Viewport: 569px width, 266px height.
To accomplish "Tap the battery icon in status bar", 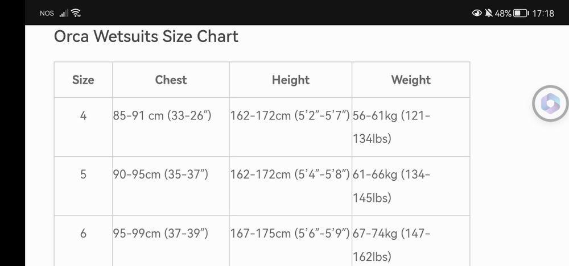I will [520, 13].
